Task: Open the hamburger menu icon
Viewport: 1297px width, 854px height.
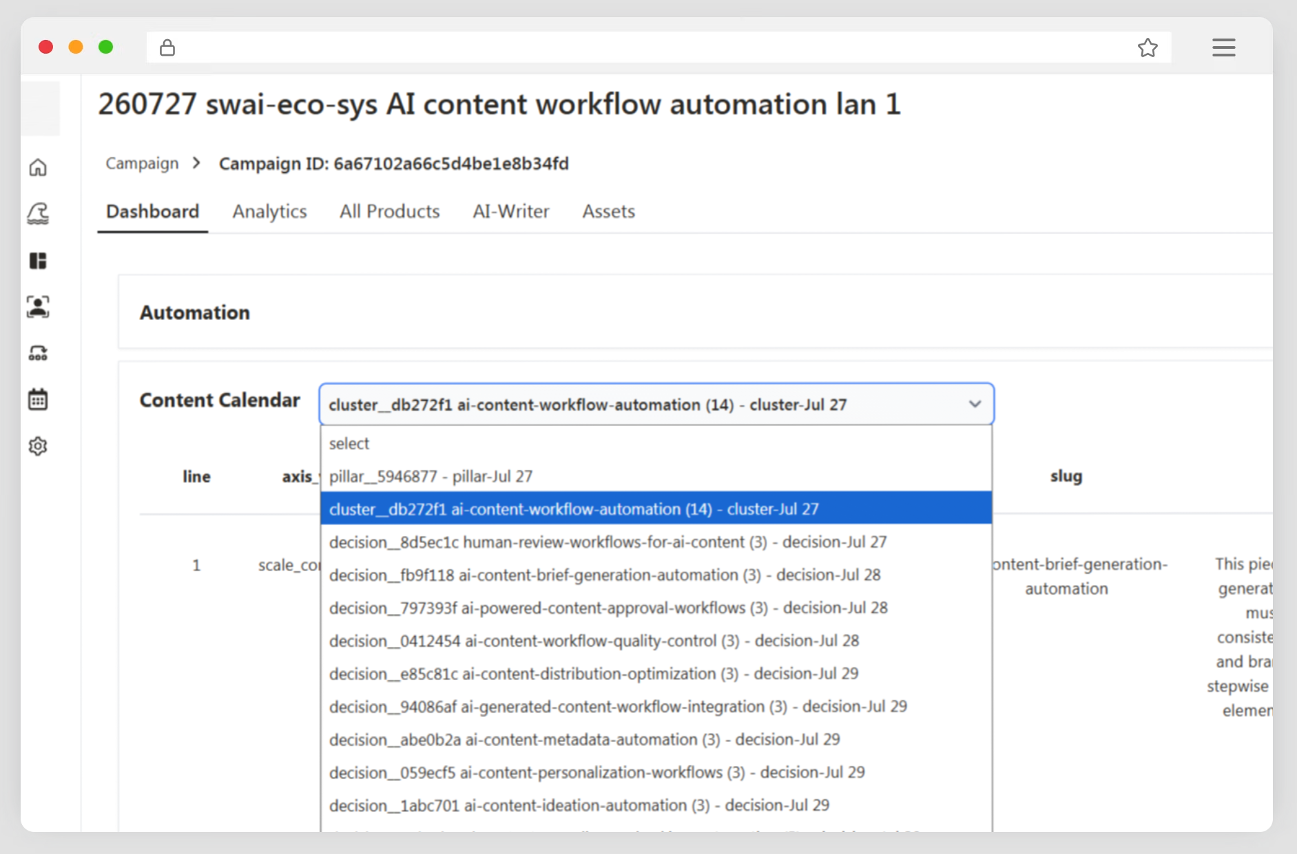Action: click(1224, 47)
